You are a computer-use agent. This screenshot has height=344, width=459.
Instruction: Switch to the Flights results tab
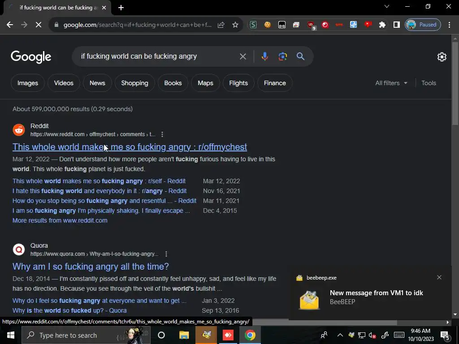pos(238,83)
